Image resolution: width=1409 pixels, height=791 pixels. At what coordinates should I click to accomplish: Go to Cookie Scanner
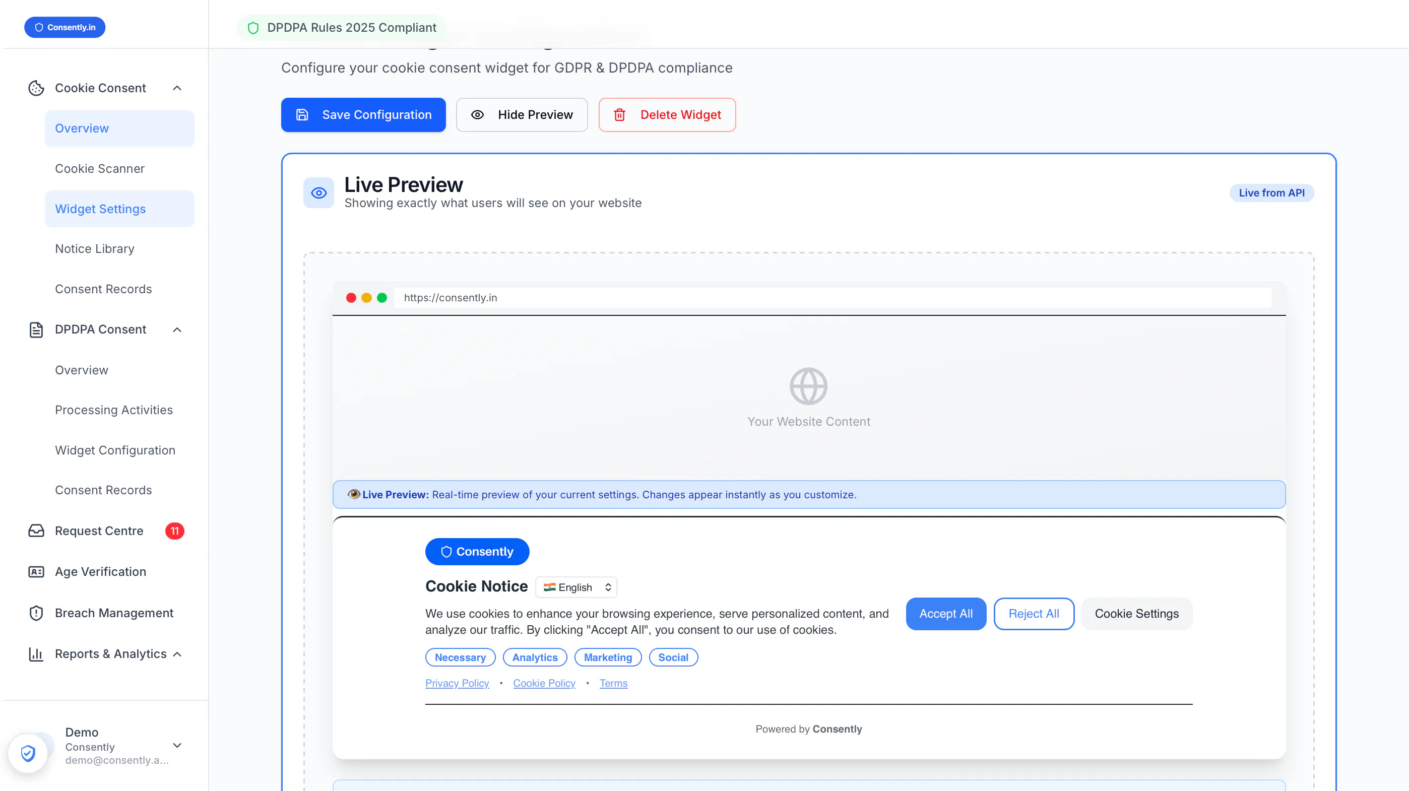coord(119,168)
